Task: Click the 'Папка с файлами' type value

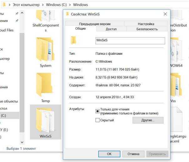Action: [109, 53]
